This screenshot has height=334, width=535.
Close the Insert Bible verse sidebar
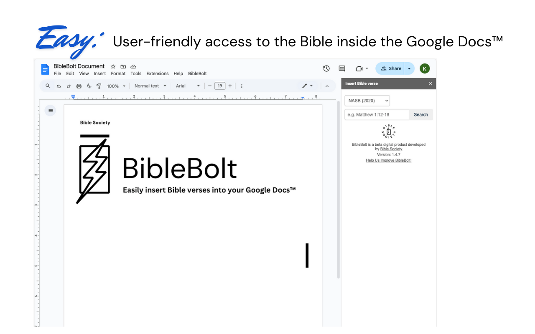pos(431,83)
